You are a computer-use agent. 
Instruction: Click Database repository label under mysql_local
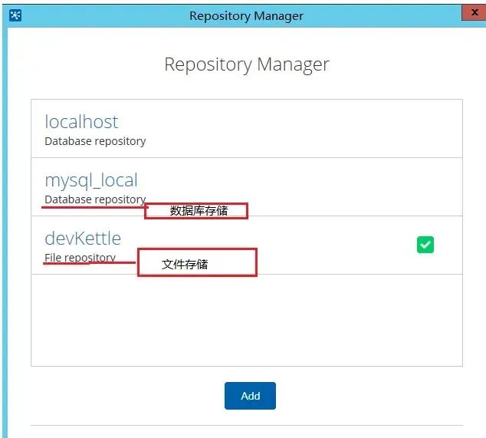point(95,199)
